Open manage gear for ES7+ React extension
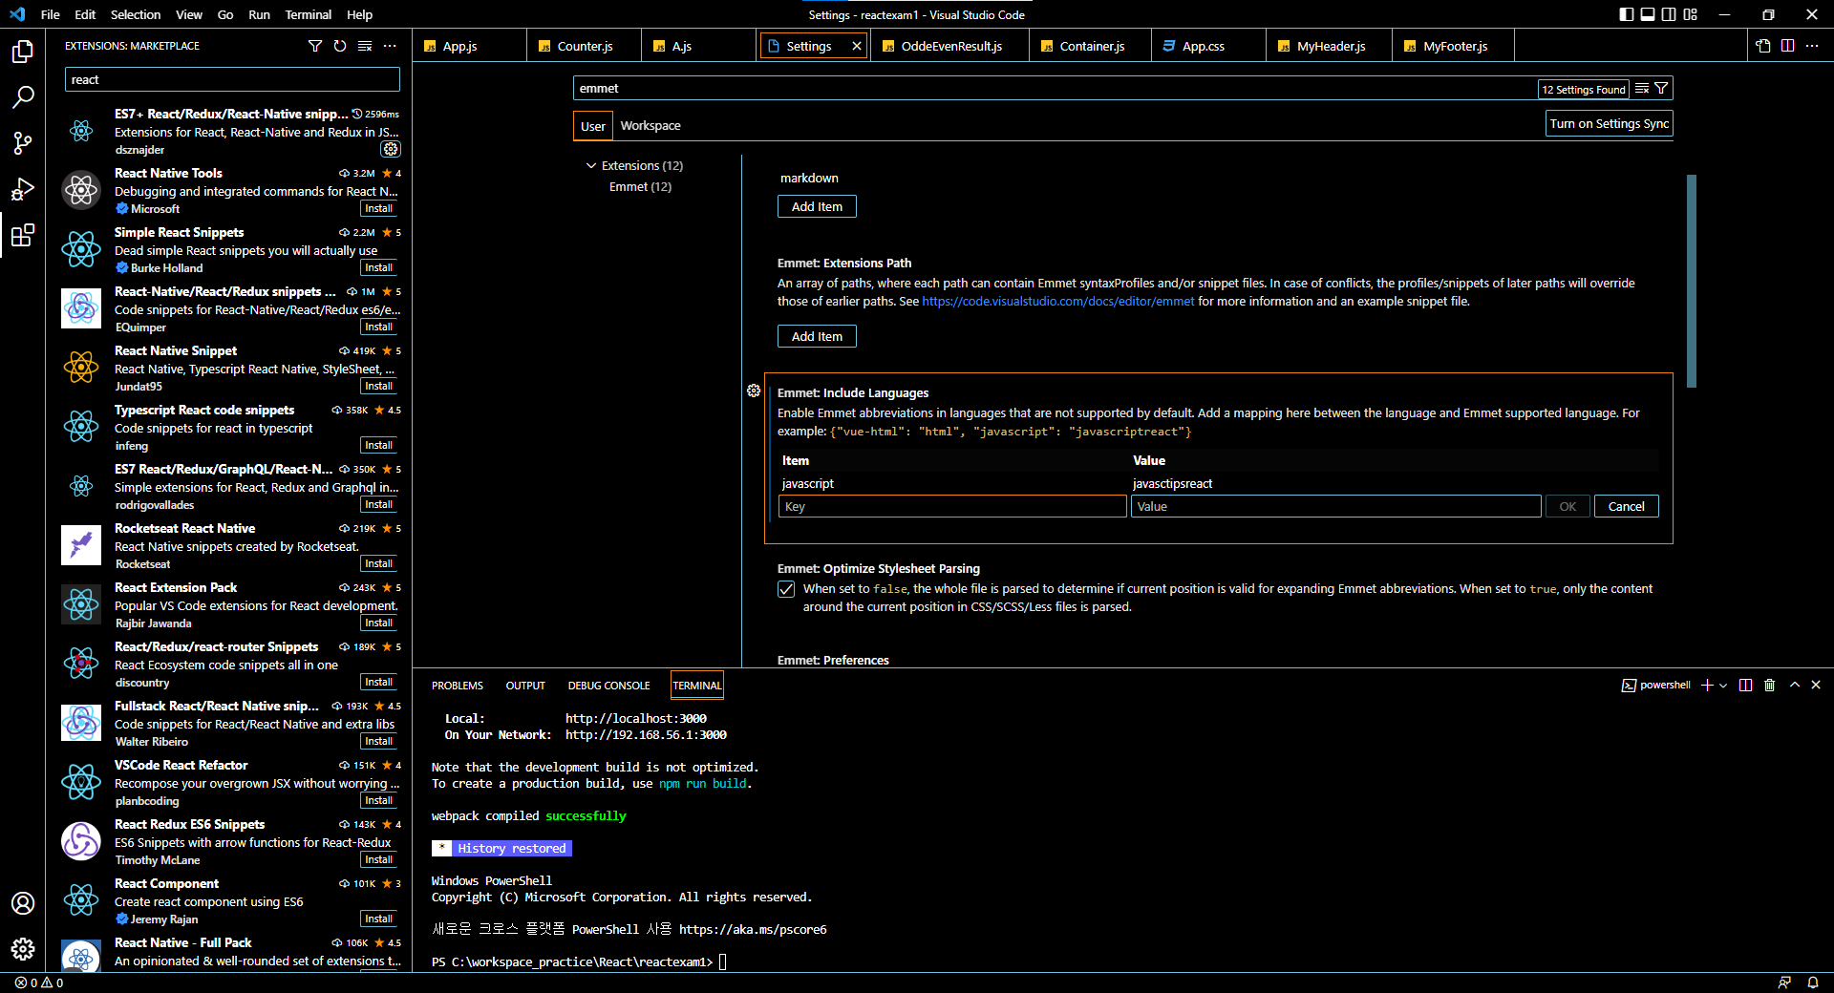 (x=391, y=149)
